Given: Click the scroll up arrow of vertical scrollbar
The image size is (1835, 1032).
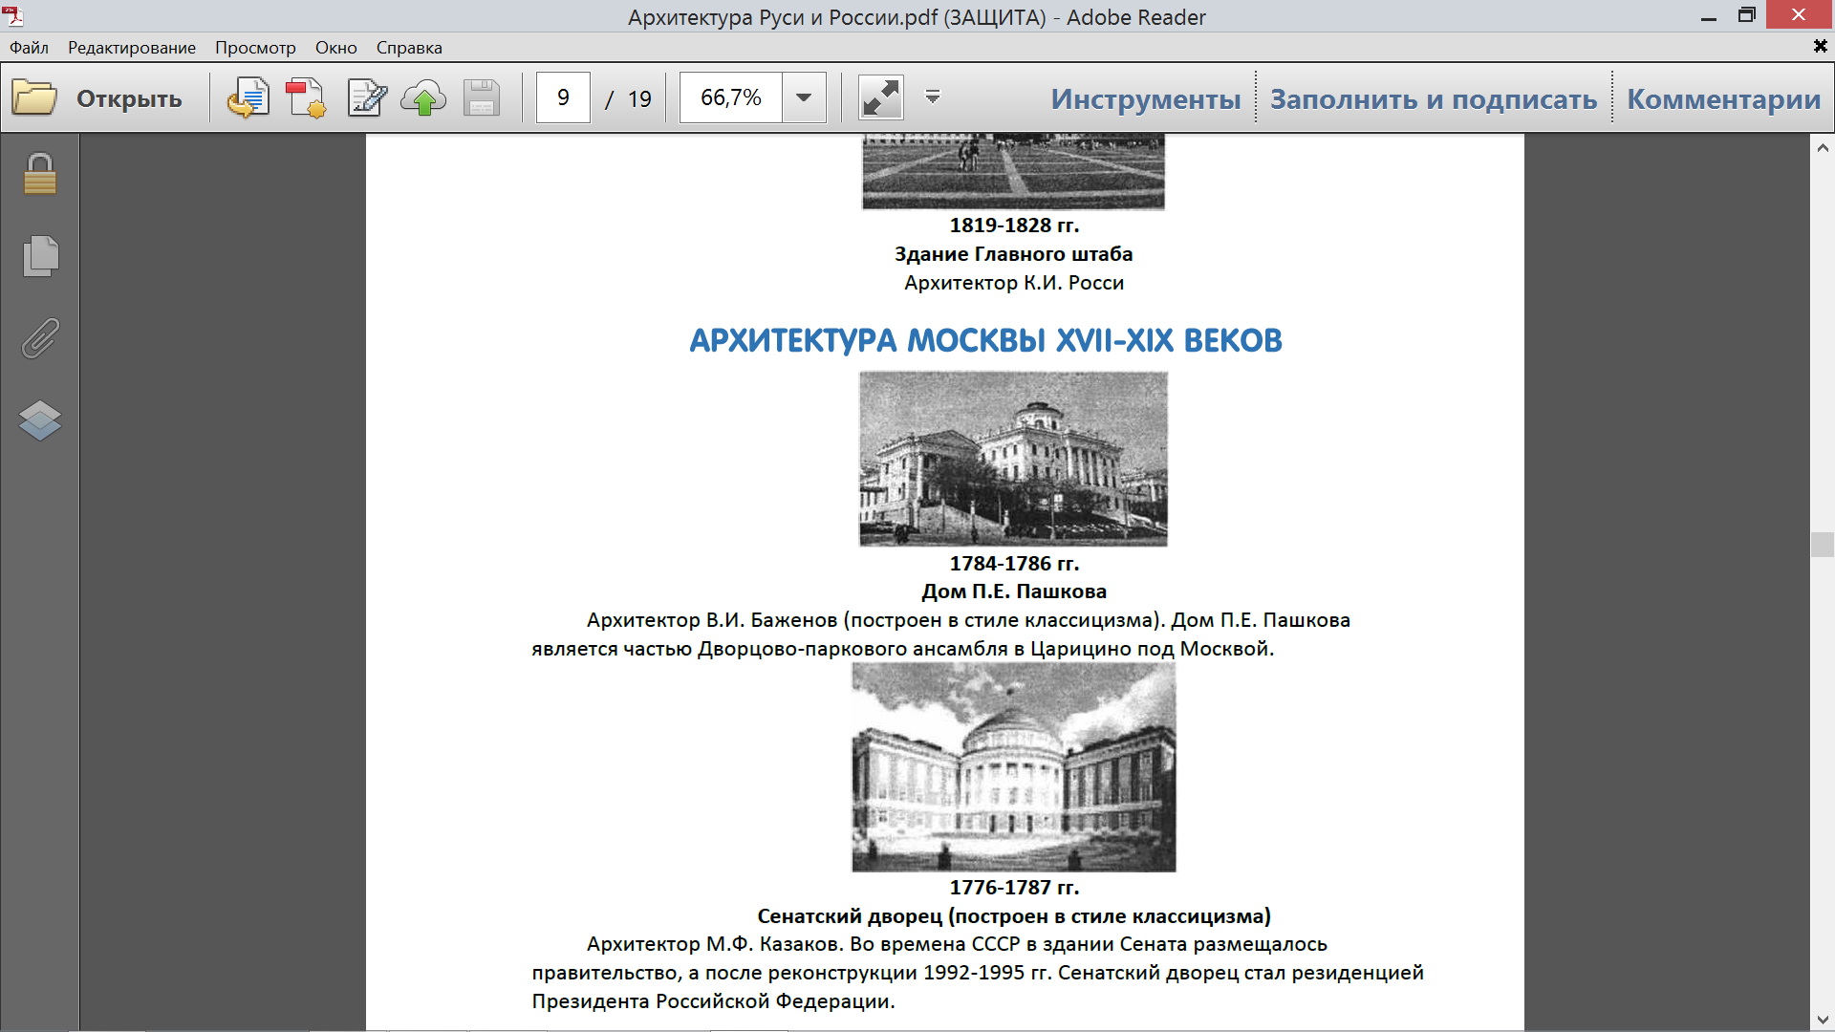Looking at the screenshot, I should (1823, 148).
